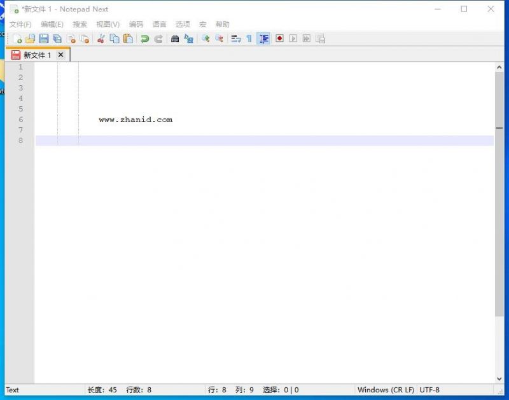Open the 编辑(E) menu
The image size is (509, 400).
[x=52, y=24]
